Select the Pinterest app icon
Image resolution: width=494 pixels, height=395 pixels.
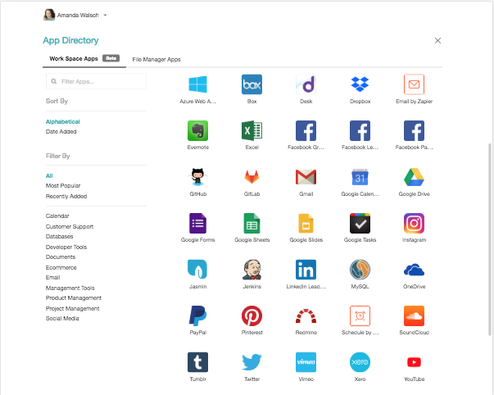click(x=252, y=316)
